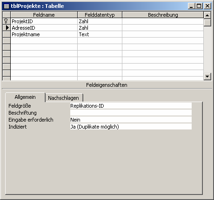Select the Projektname row selector

[7, 34]
